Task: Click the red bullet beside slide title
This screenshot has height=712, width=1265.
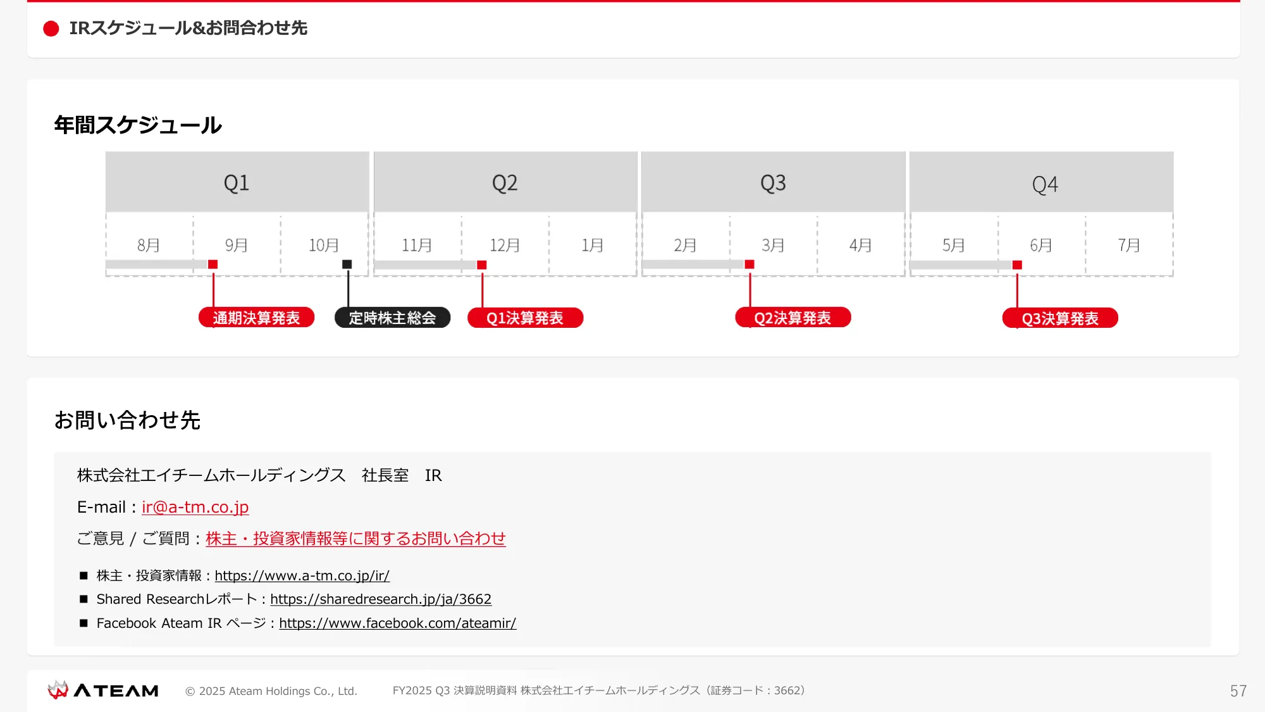Action: [x=51, y=28]
